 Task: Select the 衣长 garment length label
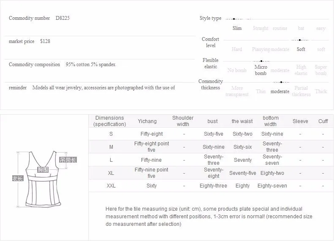click(17, 178)
